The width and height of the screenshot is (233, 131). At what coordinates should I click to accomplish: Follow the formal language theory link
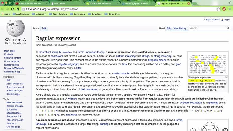tap(91, 52)
